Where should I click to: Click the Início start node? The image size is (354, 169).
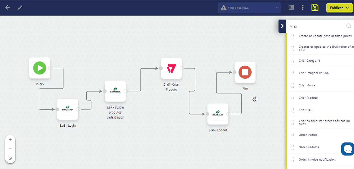point(39,68)
